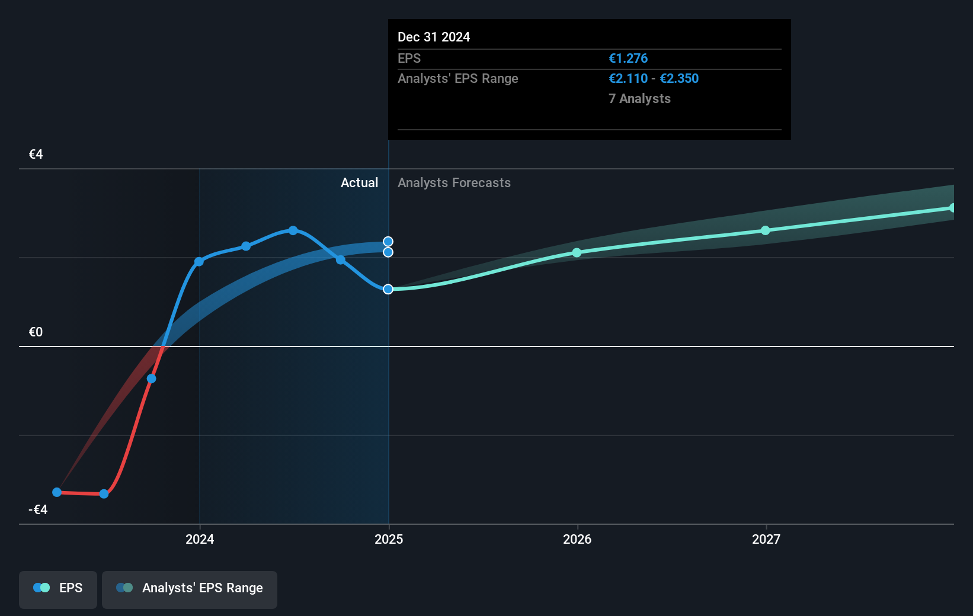
Task: Click the final forecast point at chart edge
Action: tap(953, 208)
